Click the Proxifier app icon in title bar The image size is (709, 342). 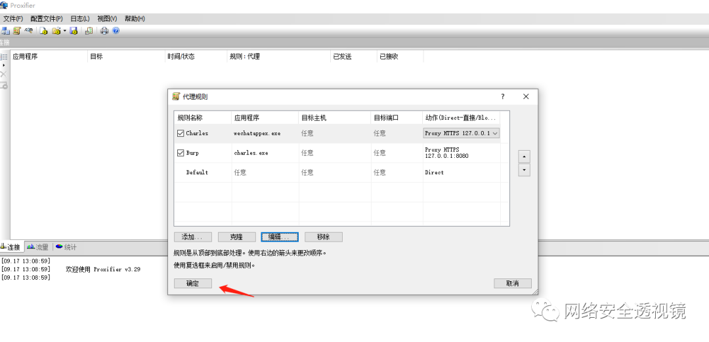(4, 5)
